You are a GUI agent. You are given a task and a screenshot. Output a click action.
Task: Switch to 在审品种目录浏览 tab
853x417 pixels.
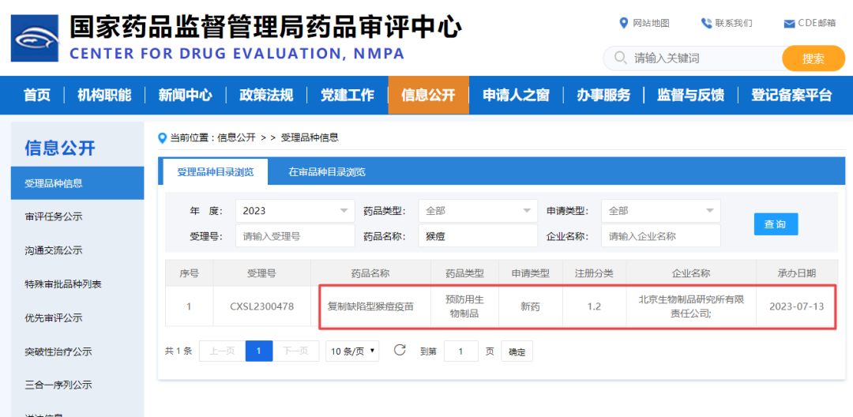[326, 171]
